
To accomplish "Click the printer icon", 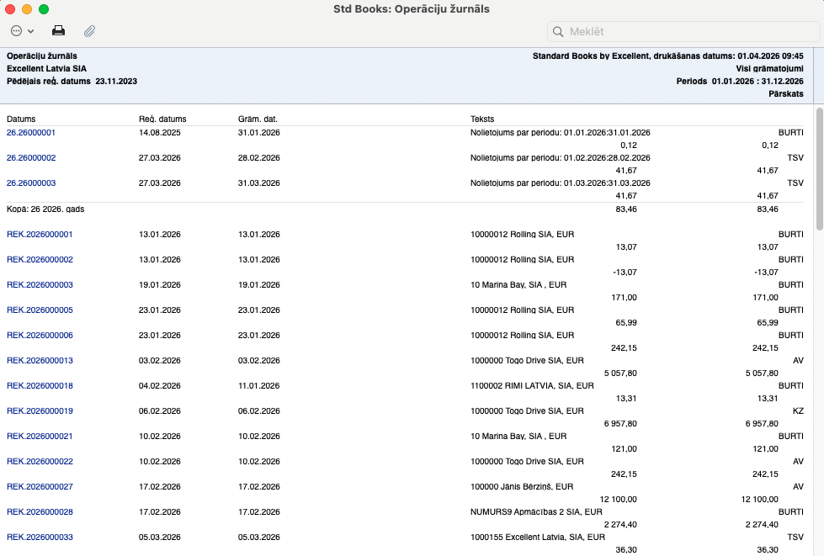I will pyautogui.click(x=59, y=31).
